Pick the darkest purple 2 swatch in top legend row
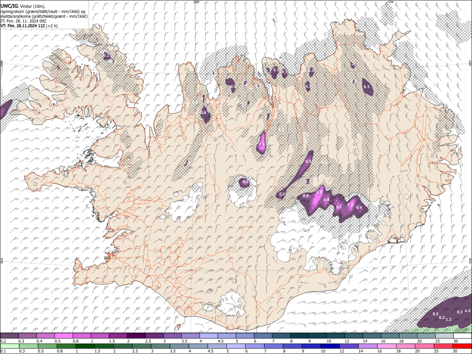This screenshot has width=472, height=354. click(136, 336)
